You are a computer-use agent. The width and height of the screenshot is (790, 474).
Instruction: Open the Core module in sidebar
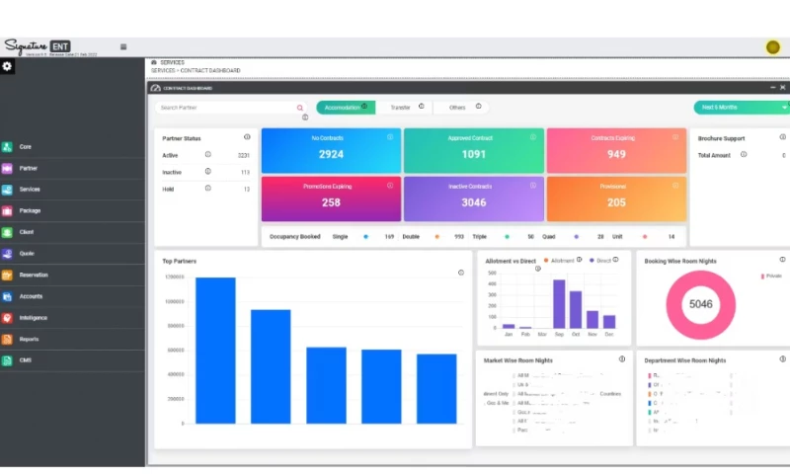click(72, 146)
